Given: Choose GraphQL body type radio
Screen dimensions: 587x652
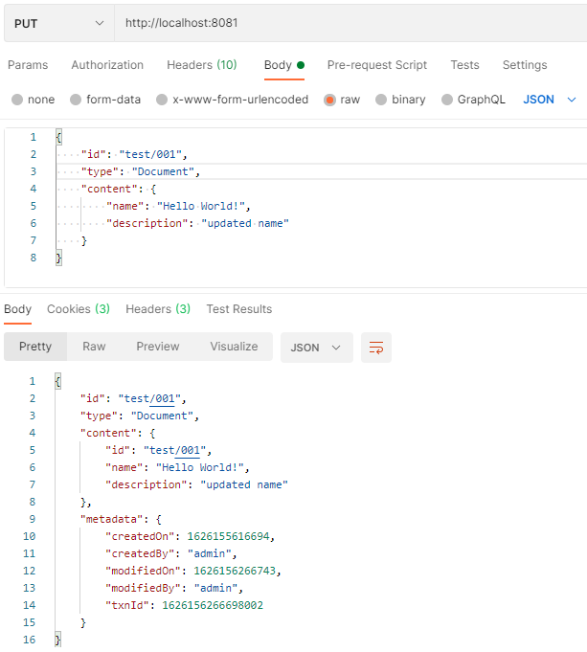Looking at the screenshot, I should 447,100.
